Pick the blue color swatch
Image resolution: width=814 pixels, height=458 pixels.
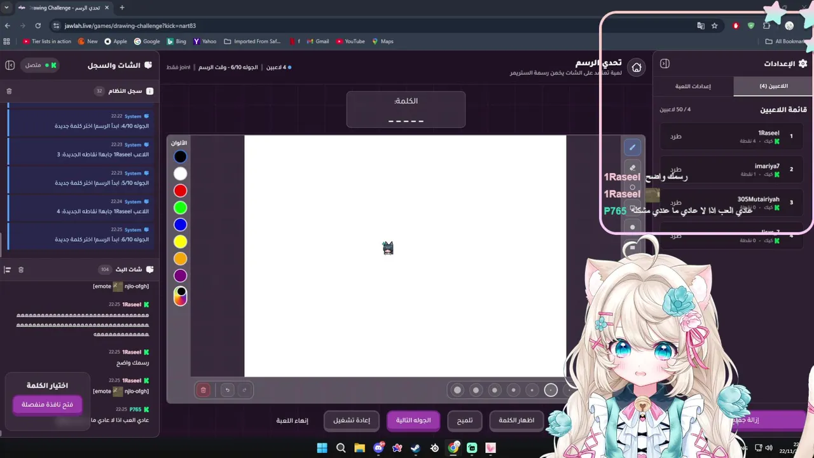[181, 225]
